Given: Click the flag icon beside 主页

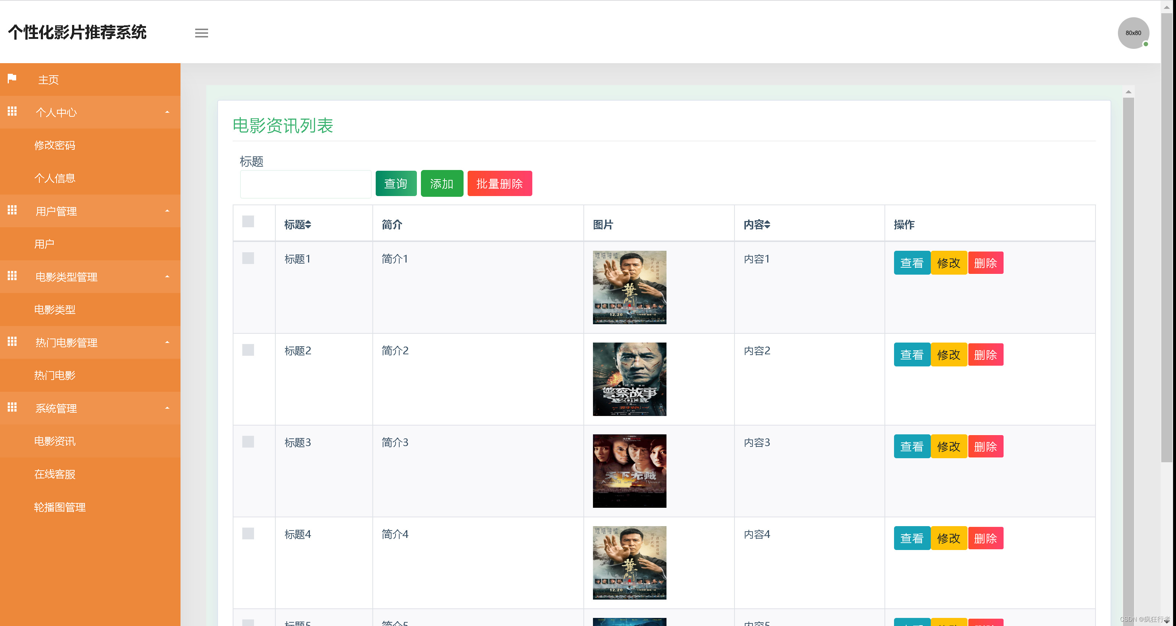Looking at the screenshot, I should 12,79.
